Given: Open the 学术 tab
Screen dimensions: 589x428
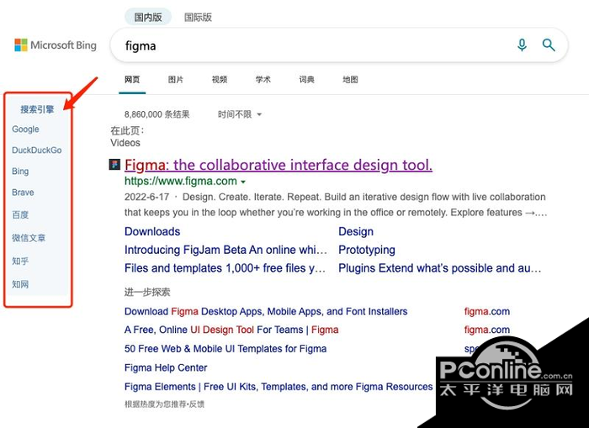Looking at the screenshot, I should pyautogui.click(x=263, y=80).
